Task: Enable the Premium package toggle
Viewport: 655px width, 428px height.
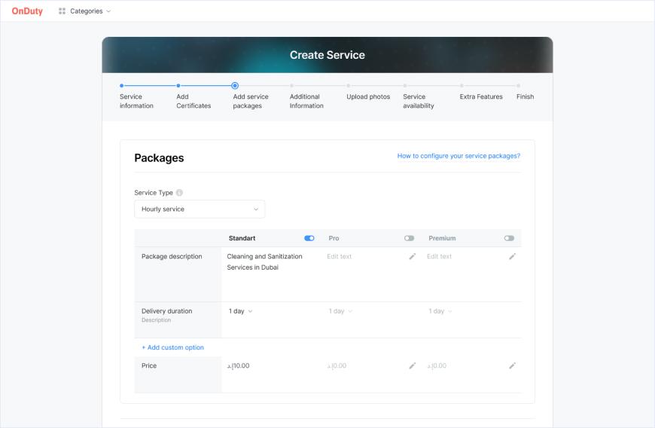Action: click(x=509, y=238)
